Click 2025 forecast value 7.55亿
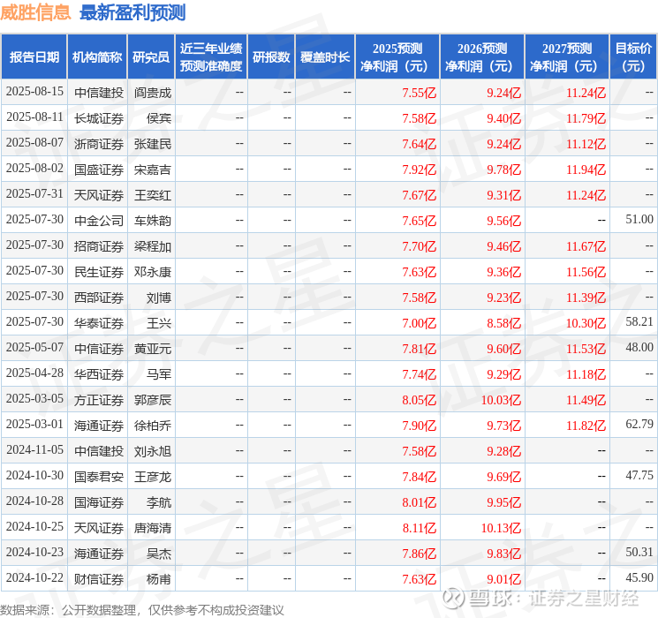The width and height of the screenshot is (658, 618). [419, 93]
